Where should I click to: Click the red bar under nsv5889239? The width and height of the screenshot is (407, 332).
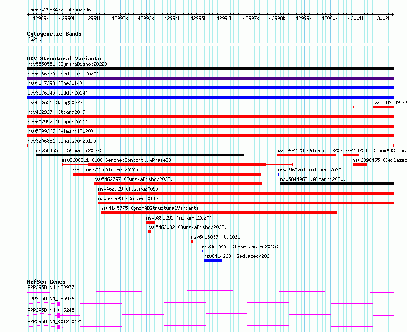tap(383, 107)
